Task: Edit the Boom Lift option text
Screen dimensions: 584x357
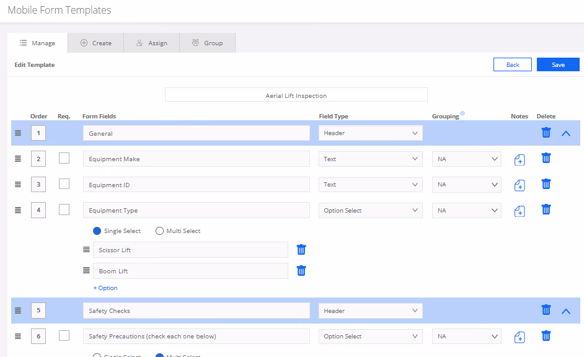Action: [190, 271]
